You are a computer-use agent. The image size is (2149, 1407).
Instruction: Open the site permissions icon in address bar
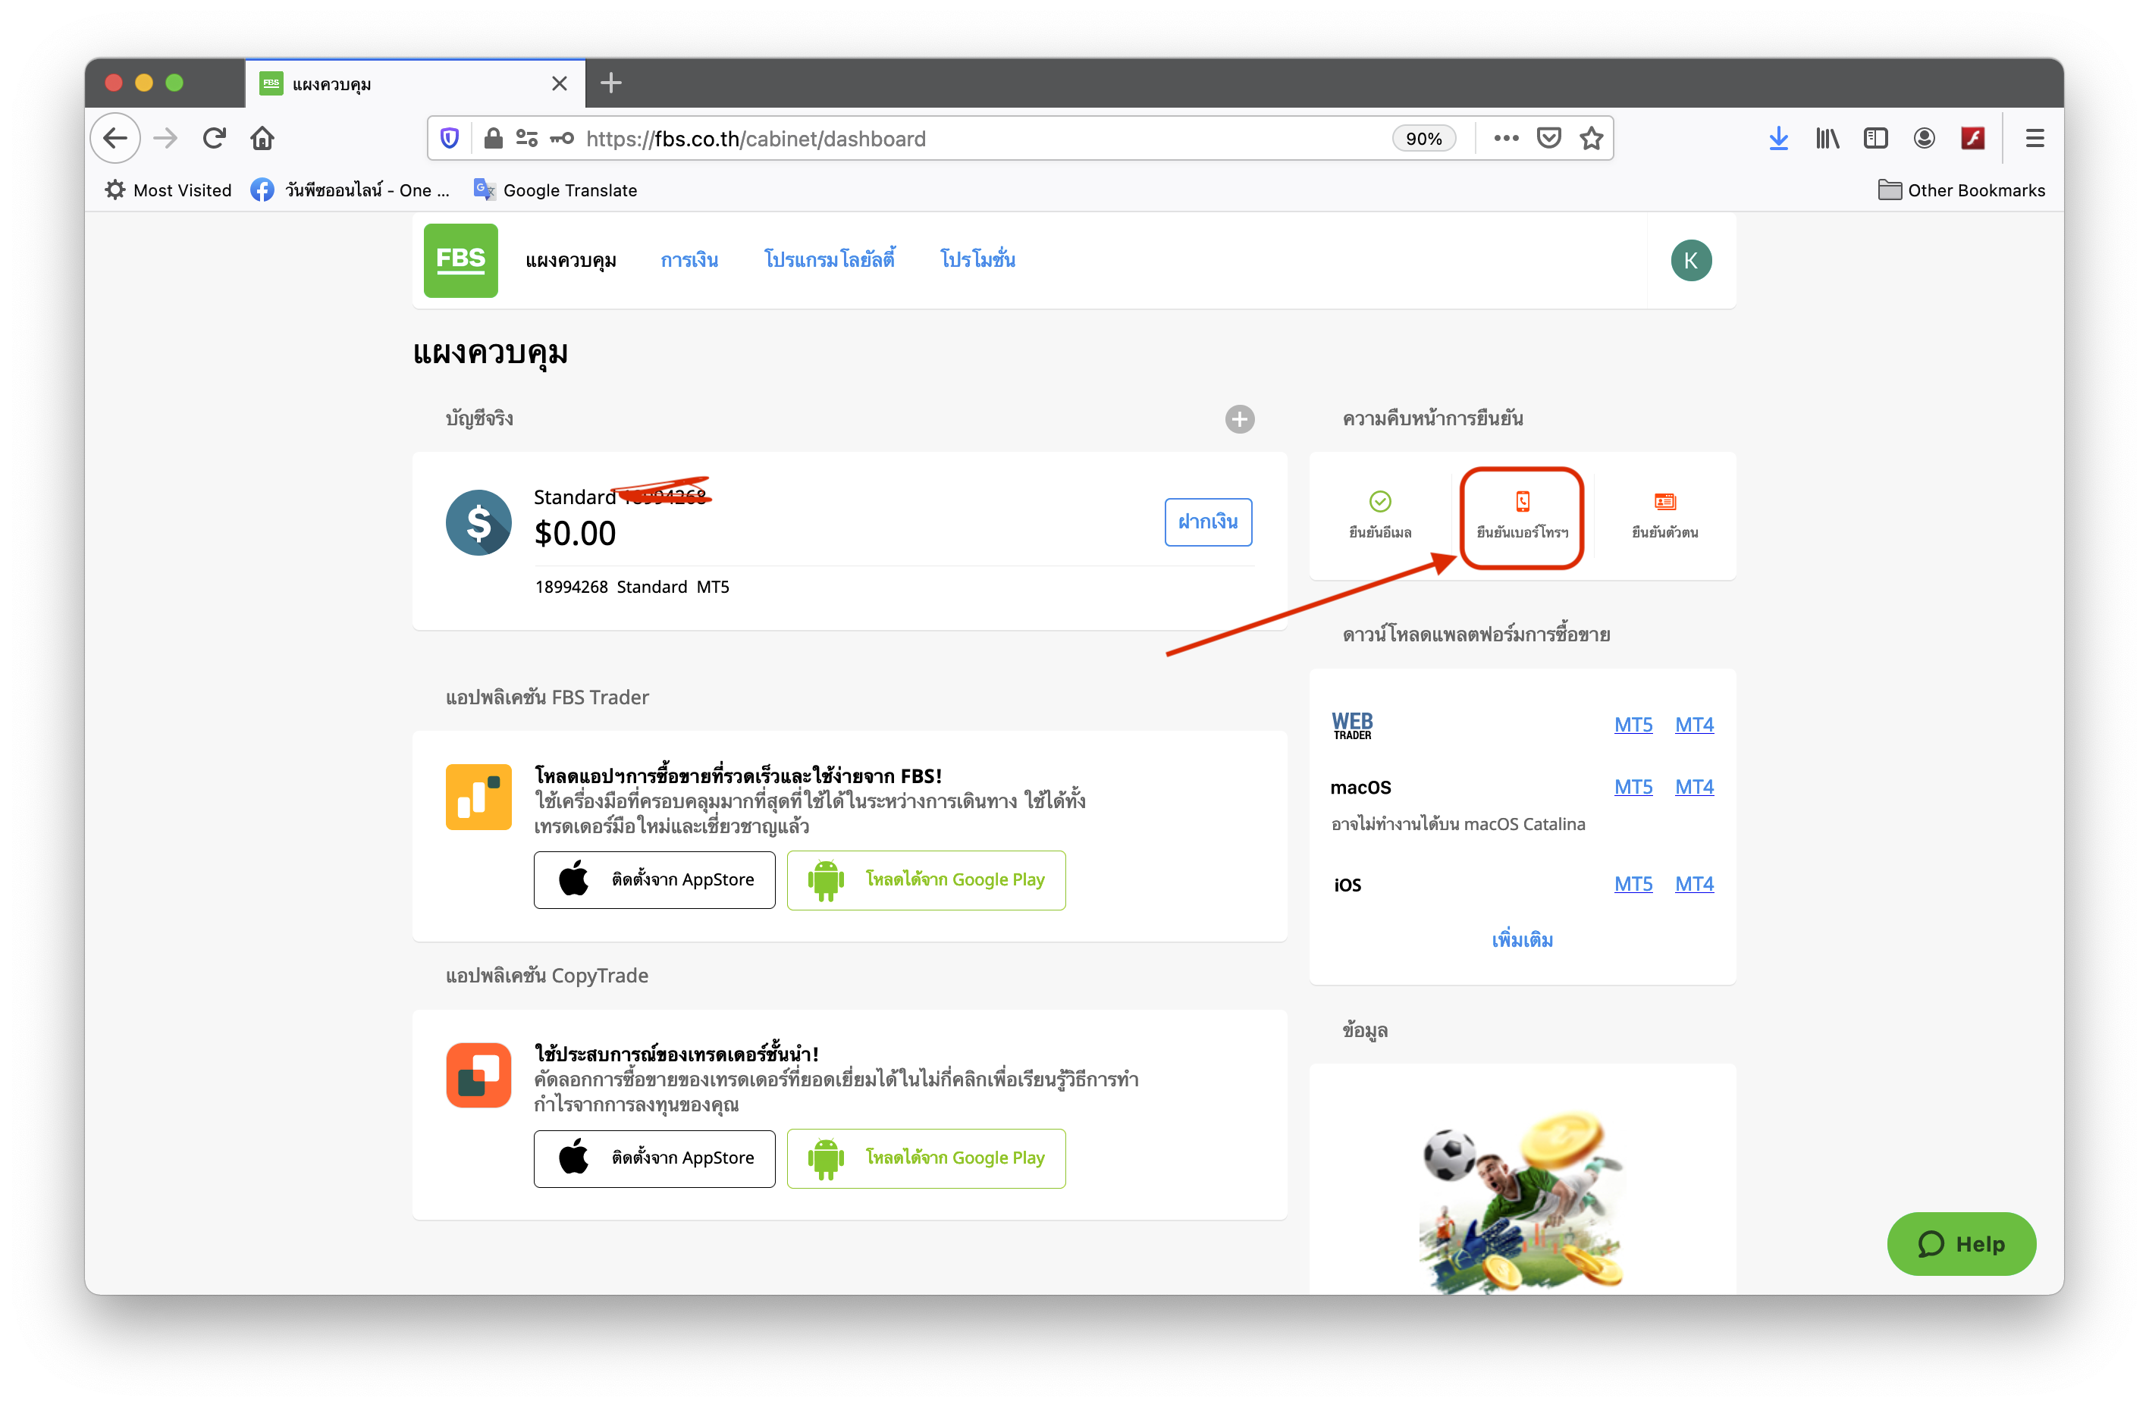click(526, 138)
